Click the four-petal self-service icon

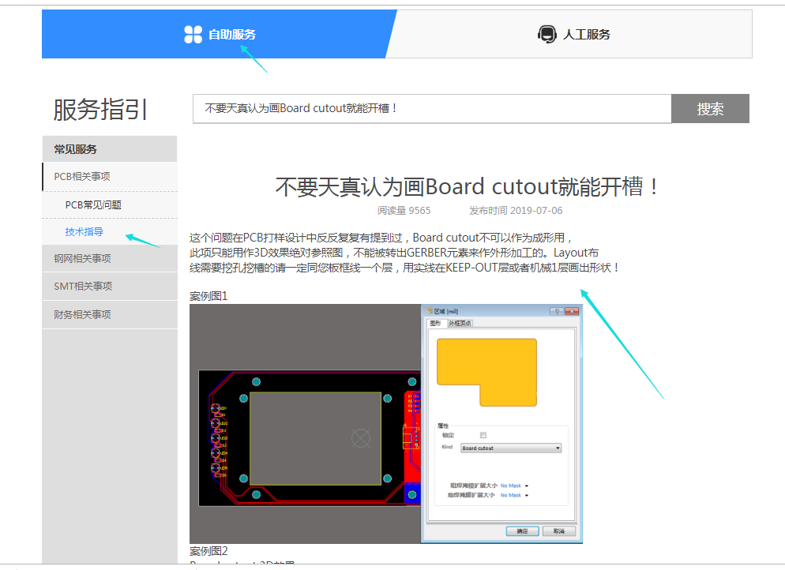[193, 34]
